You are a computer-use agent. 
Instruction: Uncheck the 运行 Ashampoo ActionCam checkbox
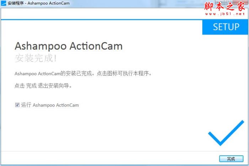point(17,105)
